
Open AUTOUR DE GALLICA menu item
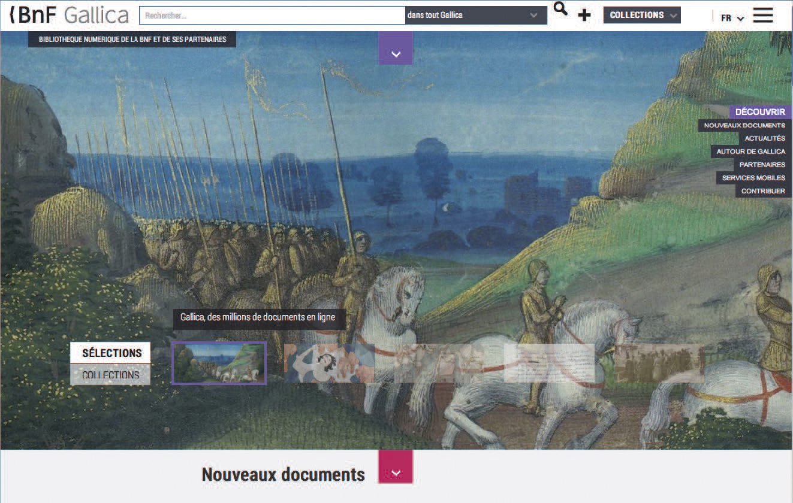pyautogui.click(x=750, y=151)
